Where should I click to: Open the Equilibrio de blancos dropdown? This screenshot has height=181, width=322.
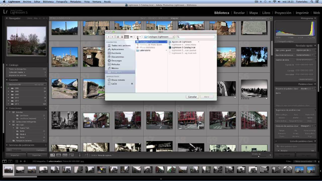(x=305, y=55)
